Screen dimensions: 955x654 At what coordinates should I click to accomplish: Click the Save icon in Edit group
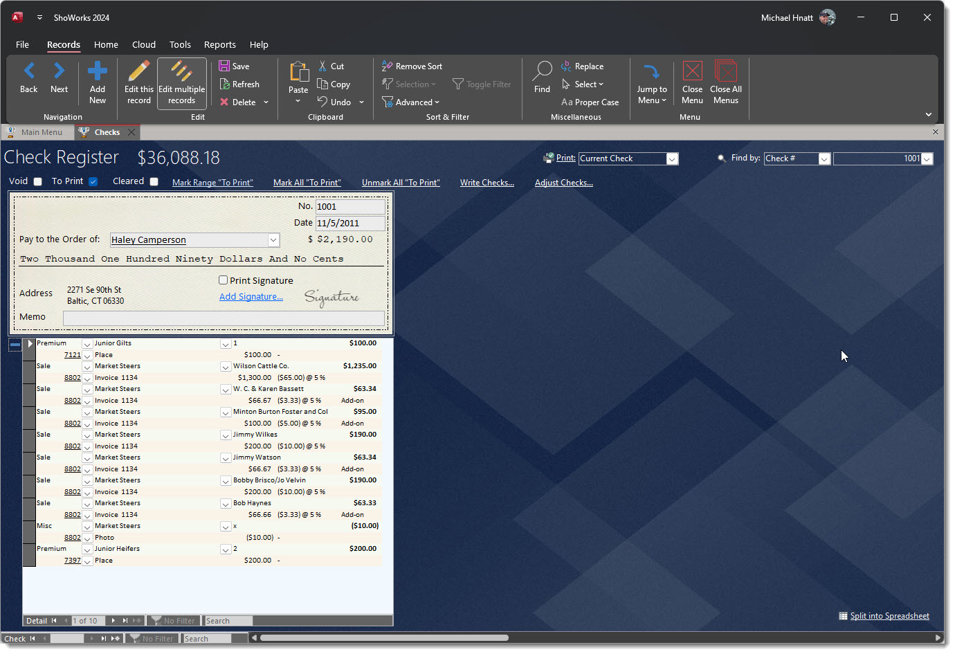224,66
